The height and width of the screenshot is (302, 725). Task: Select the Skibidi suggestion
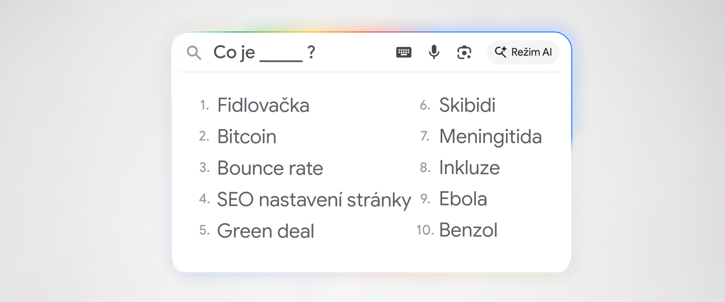tap(467, 105)
